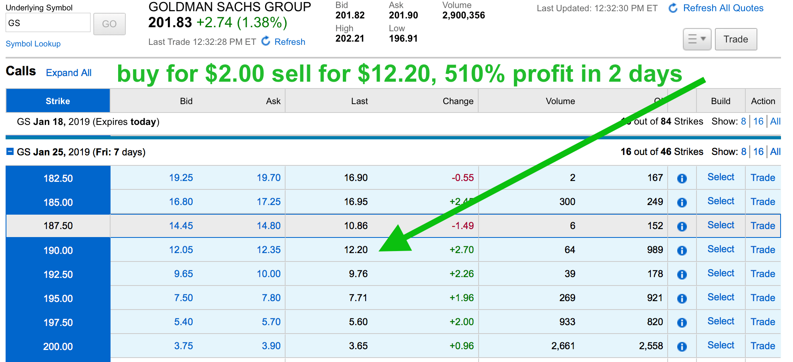Click the Ask column header
This screenshot has height=362, width=793.
[273, 101]
